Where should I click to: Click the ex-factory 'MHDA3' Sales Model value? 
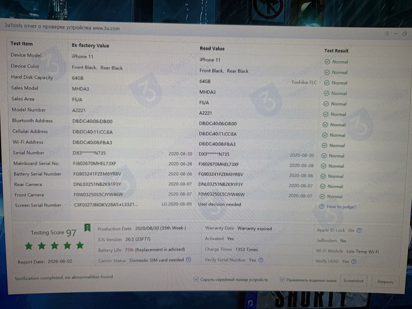coord(81,89)
